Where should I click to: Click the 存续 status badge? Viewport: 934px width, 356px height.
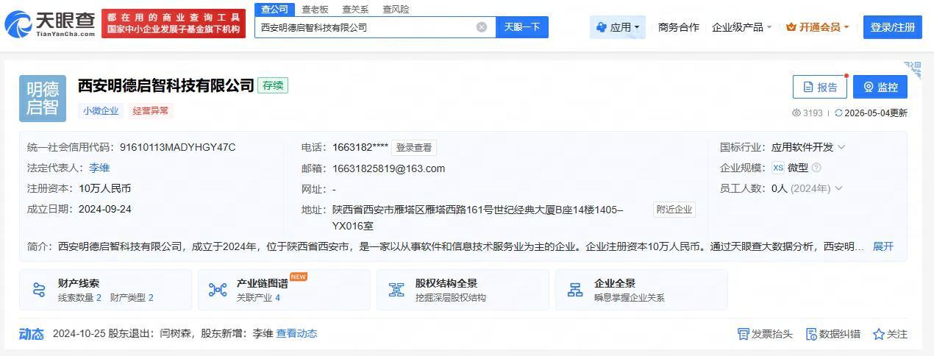pyautogui.click(x=273, y=85)
